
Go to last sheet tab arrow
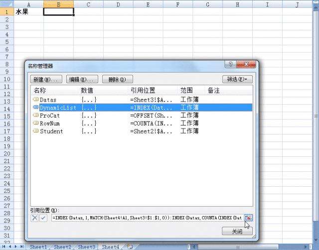(22, 247)
